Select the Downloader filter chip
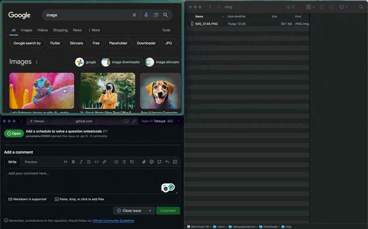 point(146,43)
